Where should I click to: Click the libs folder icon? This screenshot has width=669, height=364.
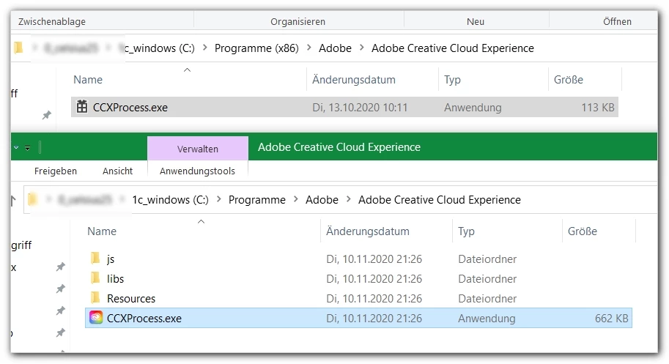coord(95,278)
